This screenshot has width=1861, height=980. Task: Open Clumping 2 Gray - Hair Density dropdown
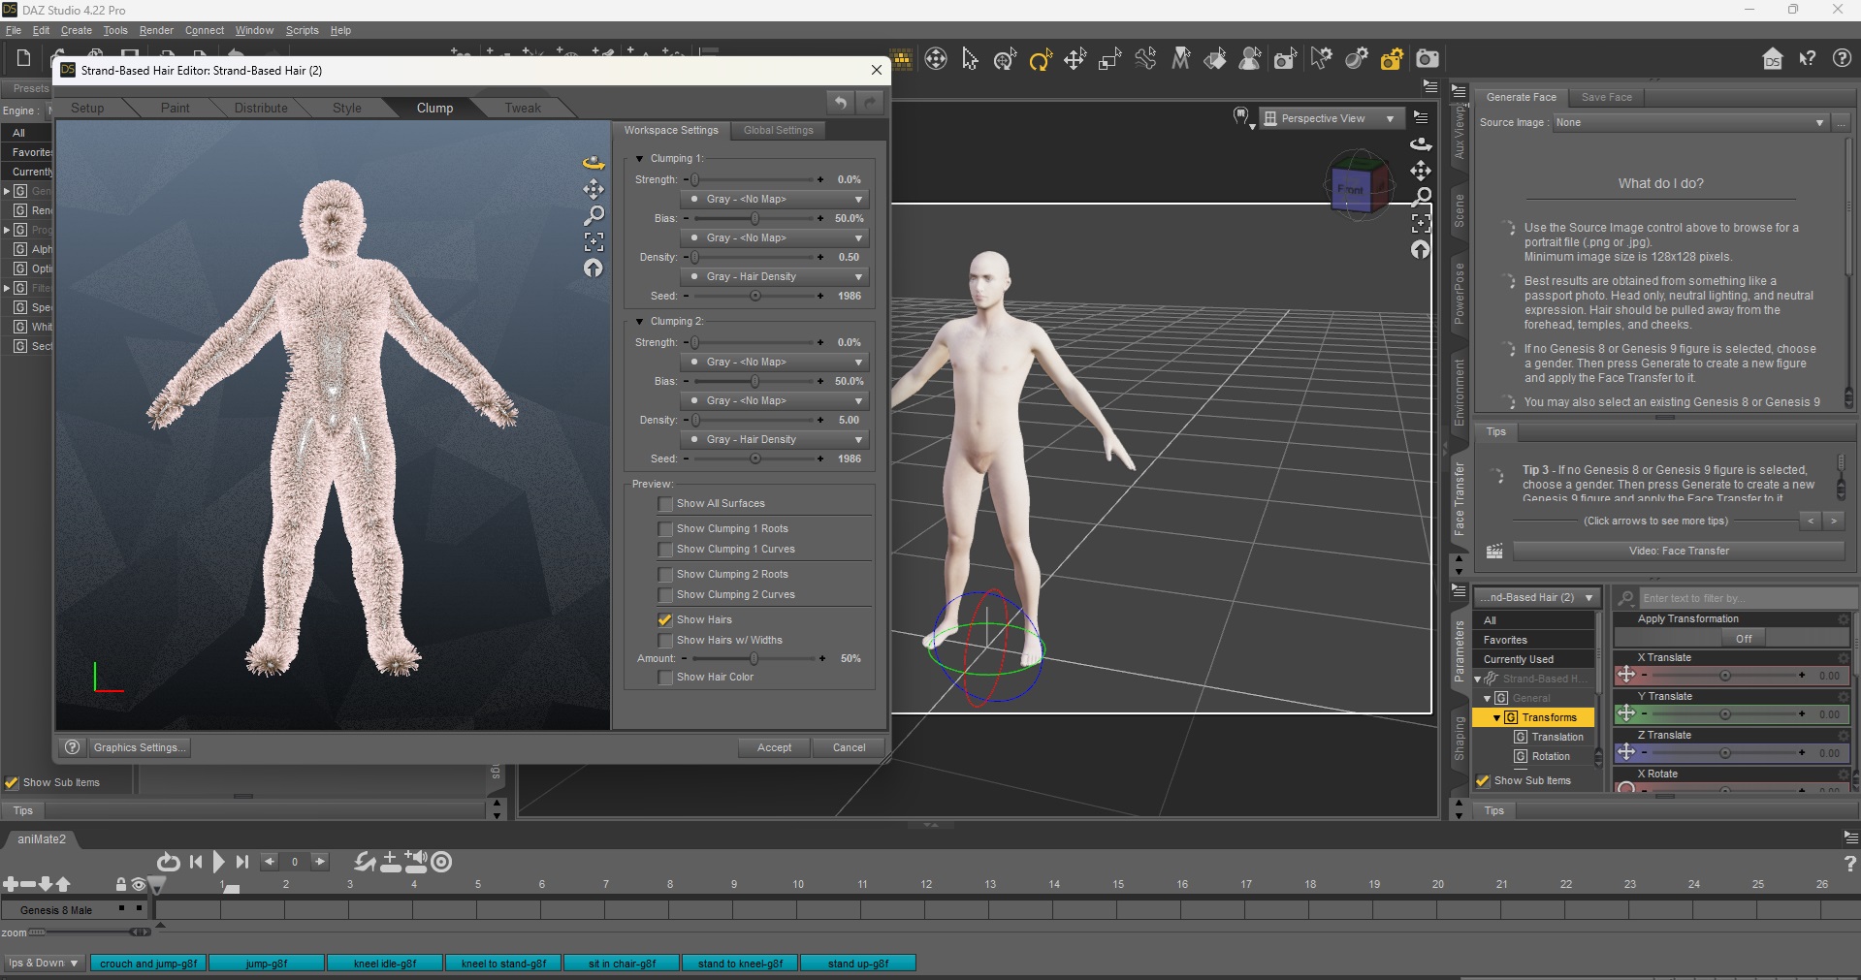click(x=774, y=439)
